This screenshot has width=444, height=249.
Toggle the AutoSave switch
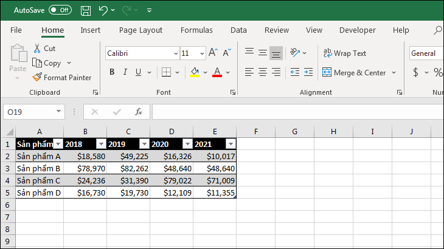pyautogui.click(x=60, y=10)
